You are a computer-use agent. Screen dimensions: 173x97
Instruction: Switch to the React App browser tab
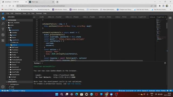pos(41,2)
